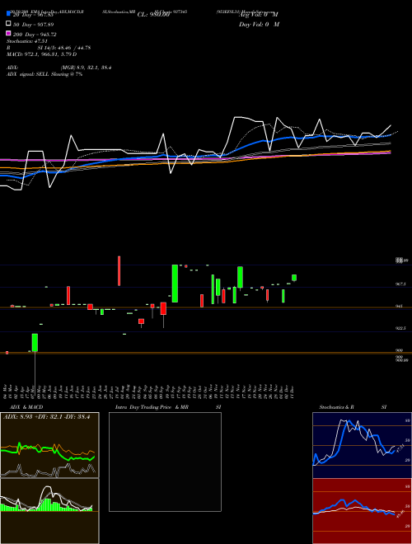Click the 967.5 price axis label
Screen dimensions: 412x544
(400, 284)
